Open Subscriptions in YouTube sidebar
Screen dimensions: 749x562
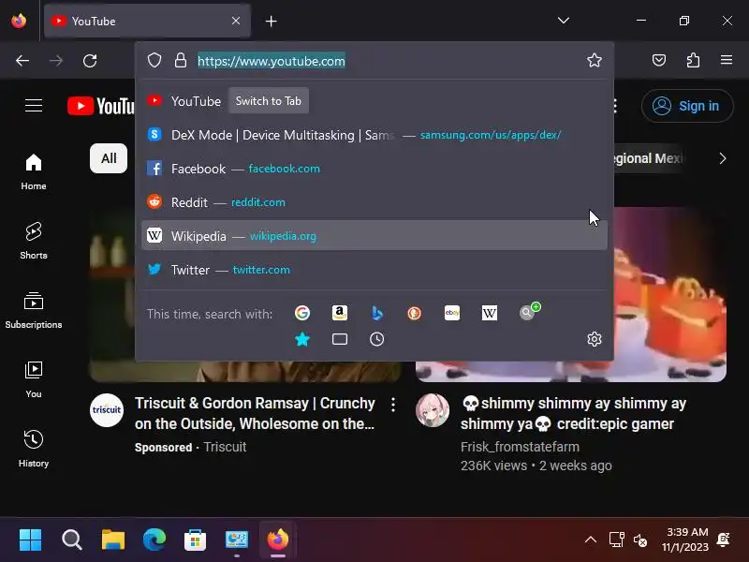click(34, 310)
